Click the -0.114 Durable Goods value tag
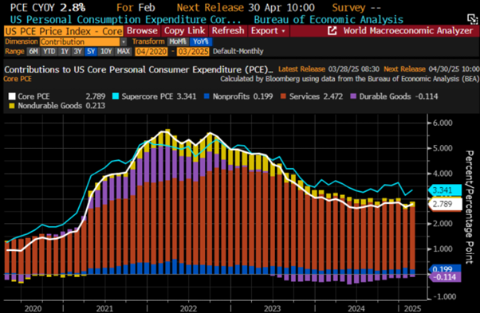Image resolution: width=480 pixels, height=313 pixels. click(445, 277)
